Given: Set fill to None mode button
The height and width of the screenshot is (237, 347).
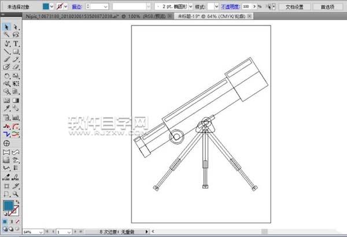Looking at the screenshot, I should coord(17,221).
